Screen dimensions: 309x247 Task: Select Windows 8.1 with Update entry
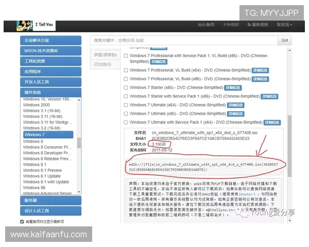tap(46, 182)
